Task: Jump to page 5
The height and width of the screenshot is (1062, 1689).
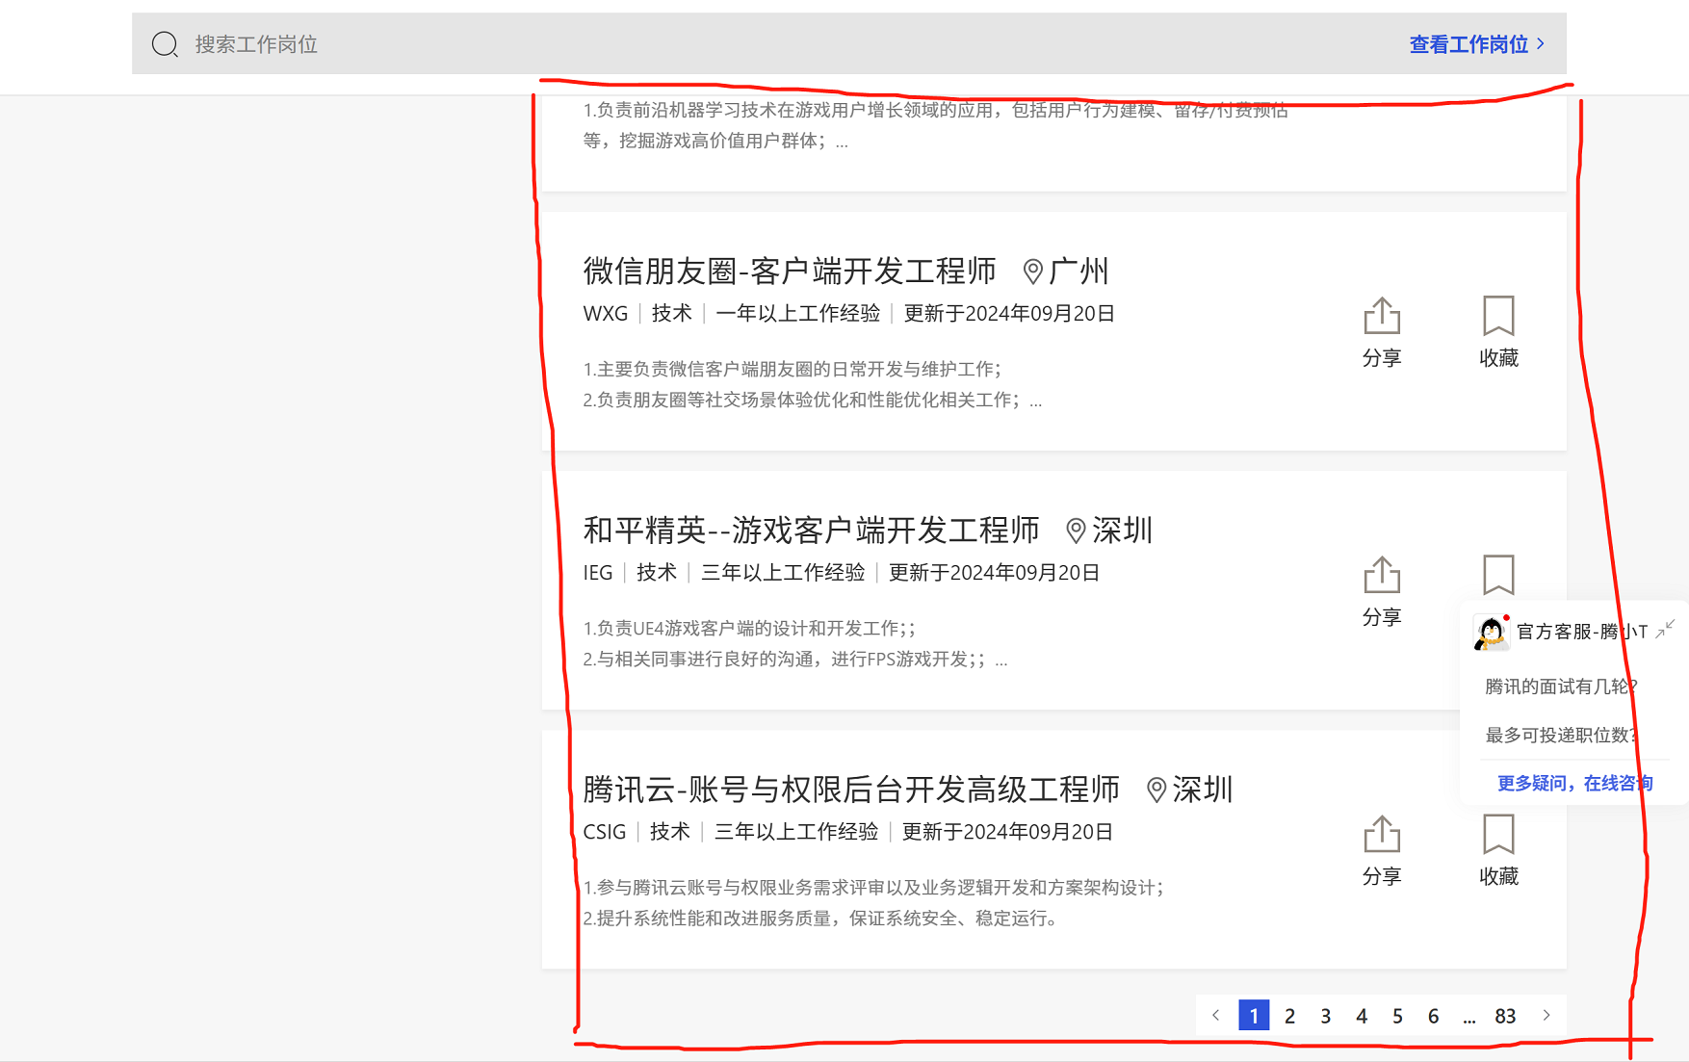Action: (1397, 1016)
